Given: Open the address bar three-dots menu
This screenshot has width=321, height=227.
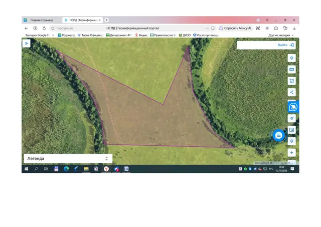Looking at the screenshot, I should coord(207,28).
